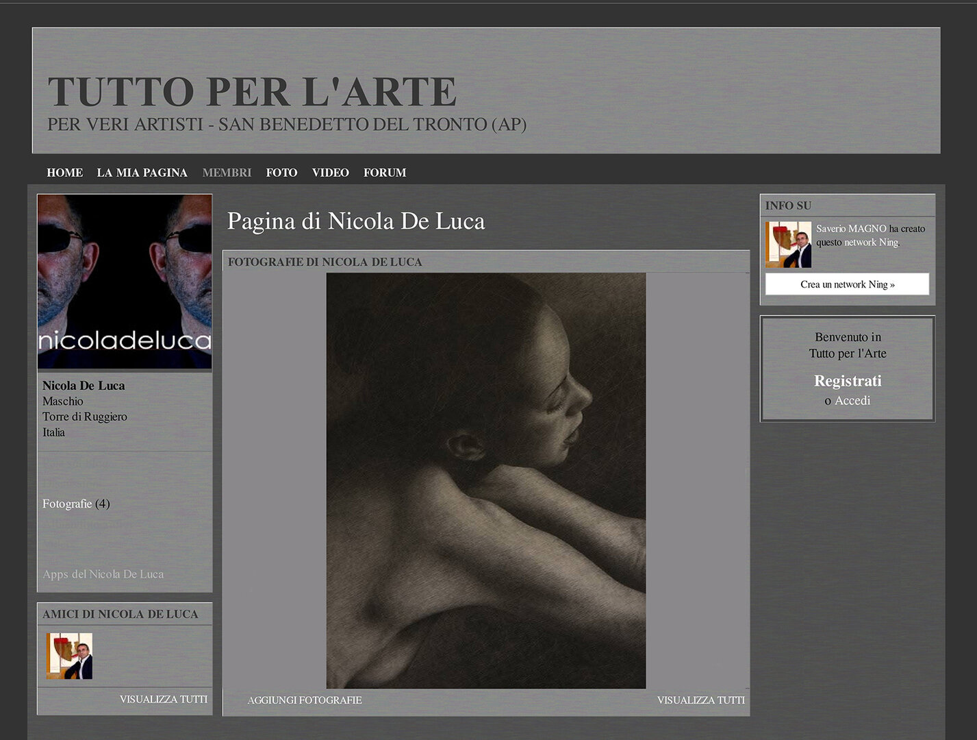This screenshot has width=977, height=740.
Task: Open the Saverio MAGNO profile link
Action: (x=850, y=229)
